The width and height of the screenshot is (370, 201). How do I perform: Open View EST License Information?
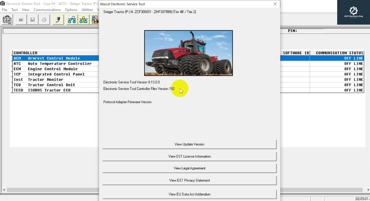coord(189,156)
